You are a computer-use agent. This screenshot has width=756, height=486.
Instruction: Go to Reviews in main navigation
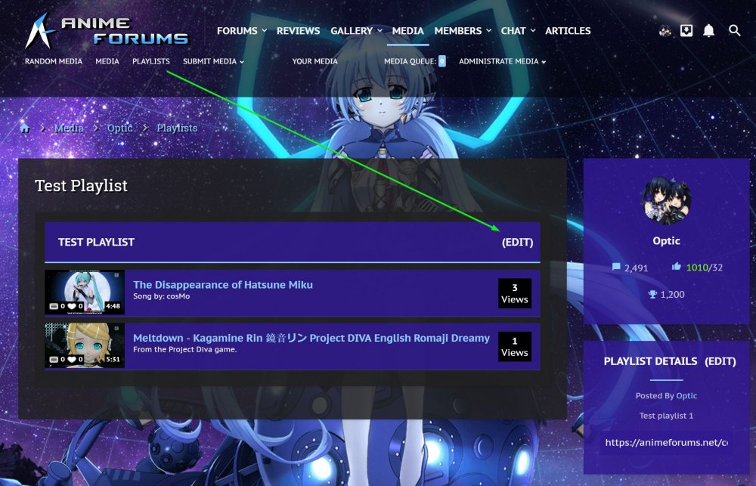pos(298,31)
